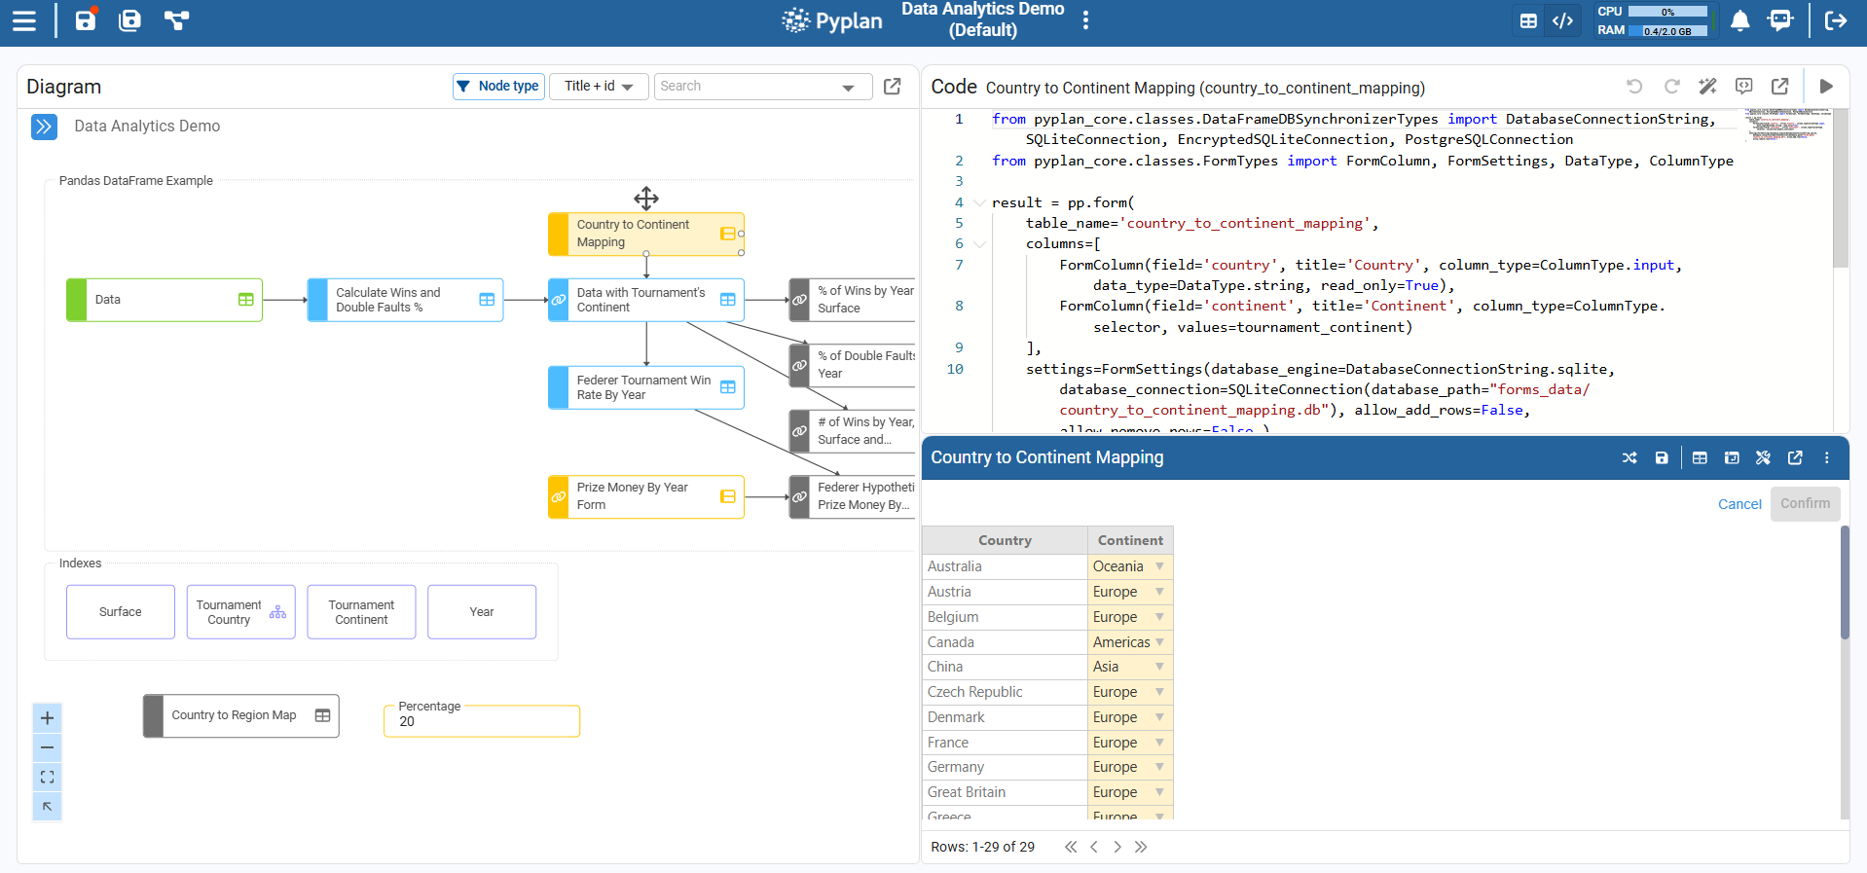Toggle the Node type filter
The image size is (1867, 873).
click(x=498, y=87)
